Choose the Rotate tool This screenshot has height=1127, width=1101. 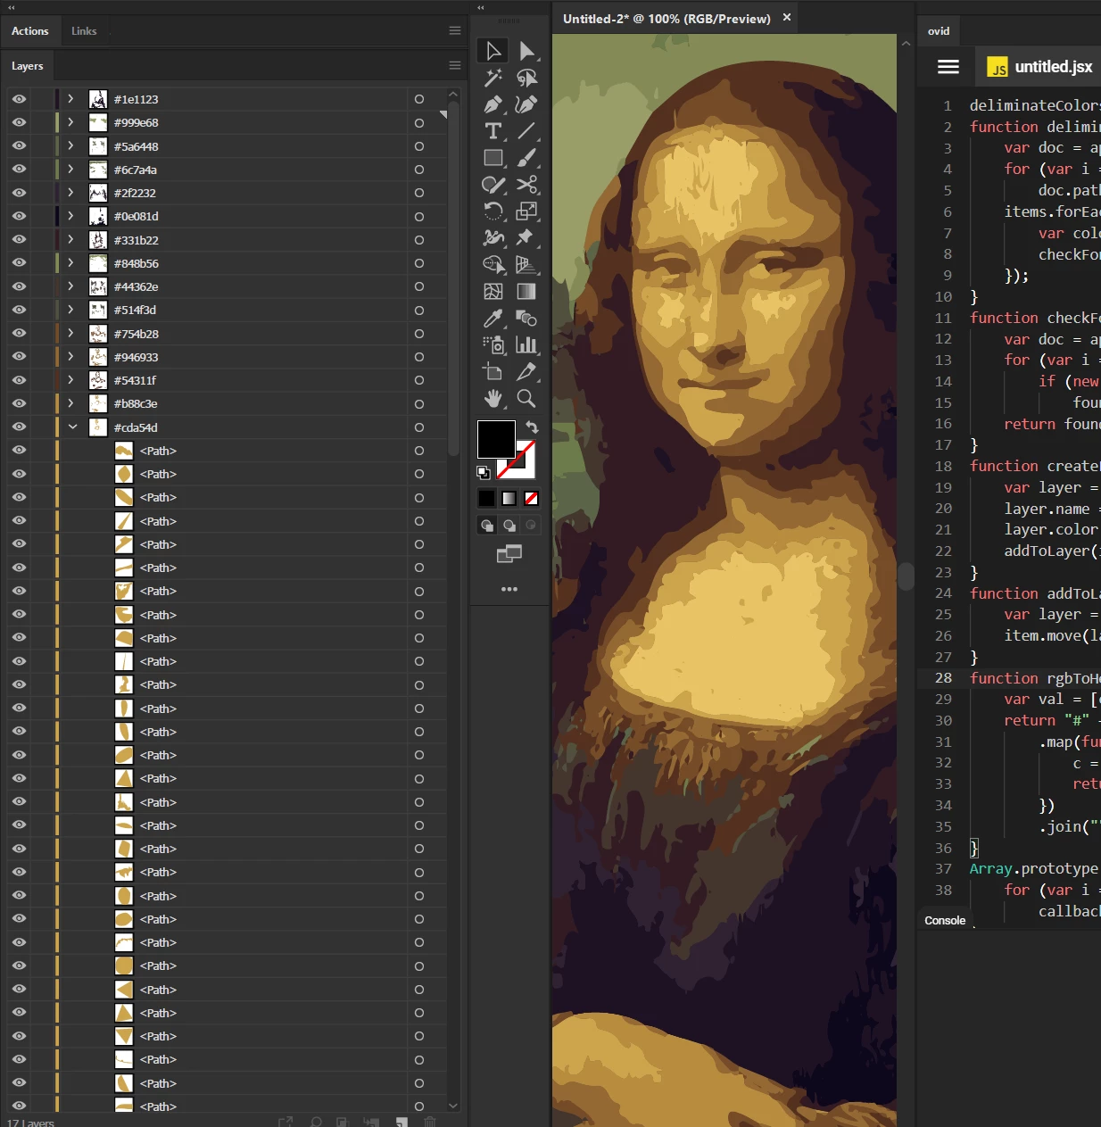click(x=493, y=211)
